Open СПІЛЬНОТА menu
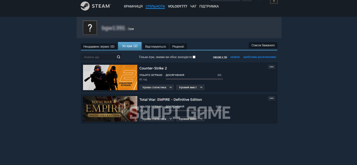 [155, 7]
